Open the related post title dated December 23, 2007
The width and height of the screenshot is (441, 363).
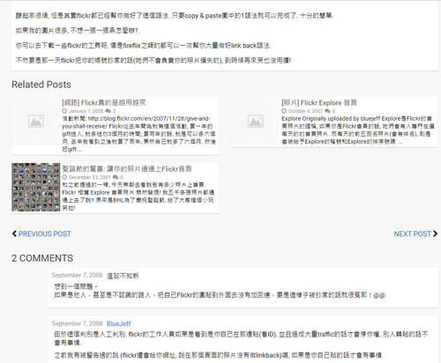[127, 169]
